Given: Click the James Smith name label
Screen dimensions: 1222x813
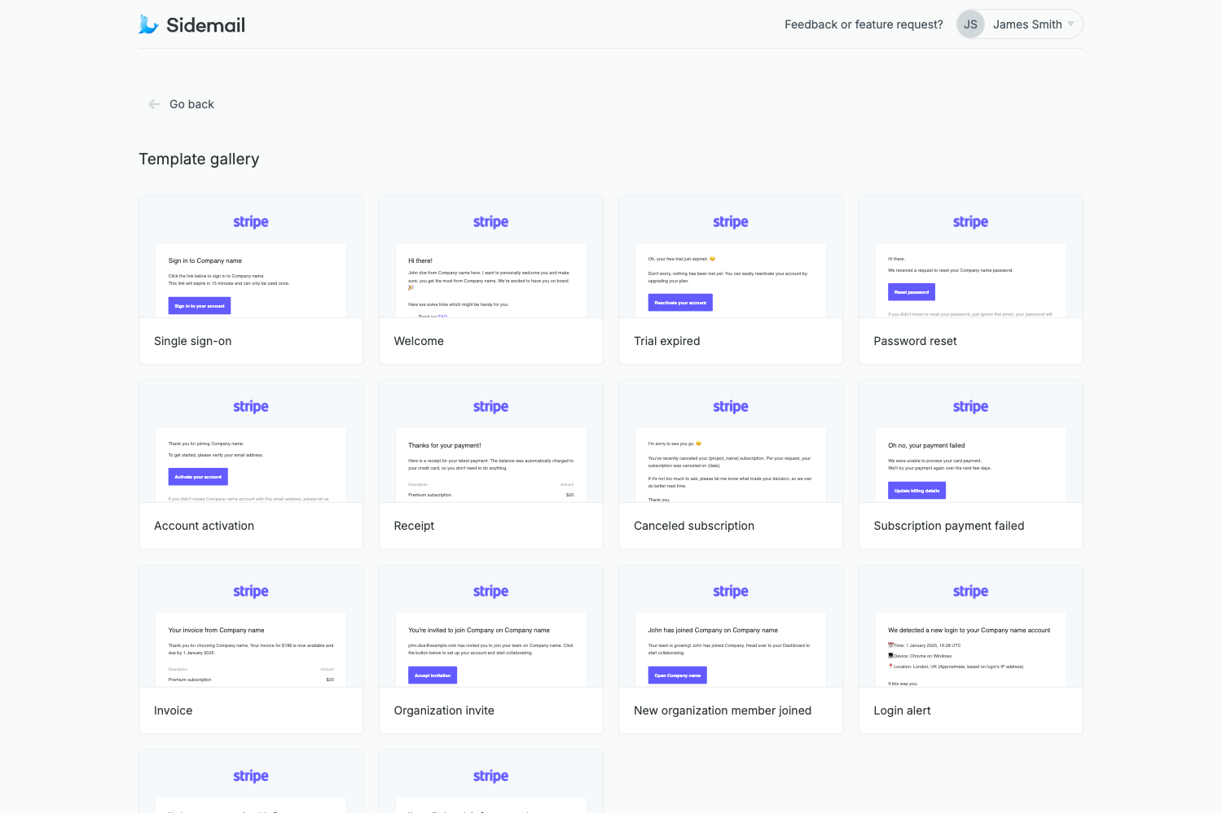Looking at the screenshot, I should pos(1027,24).
